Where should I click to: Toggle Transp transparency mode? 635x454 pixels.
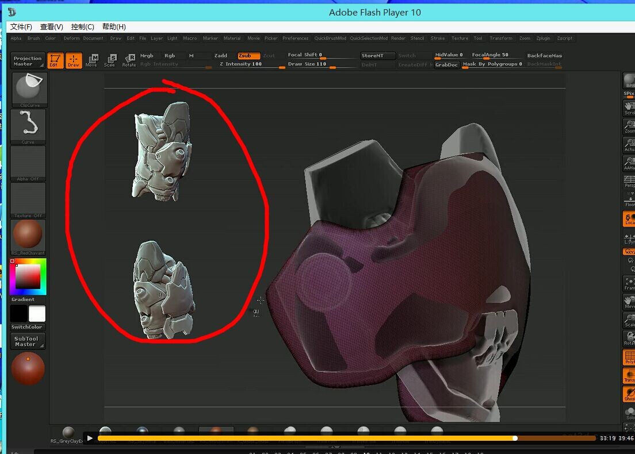pos(629,376)
